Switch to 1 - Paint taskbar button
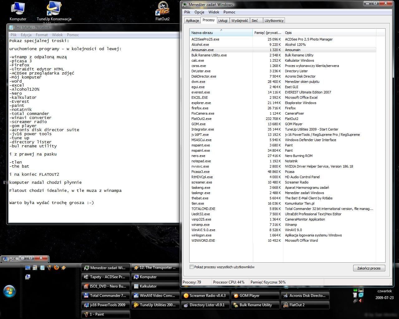Image resolution: width=399 pixels, height=319 pixels. coord(105,314)
